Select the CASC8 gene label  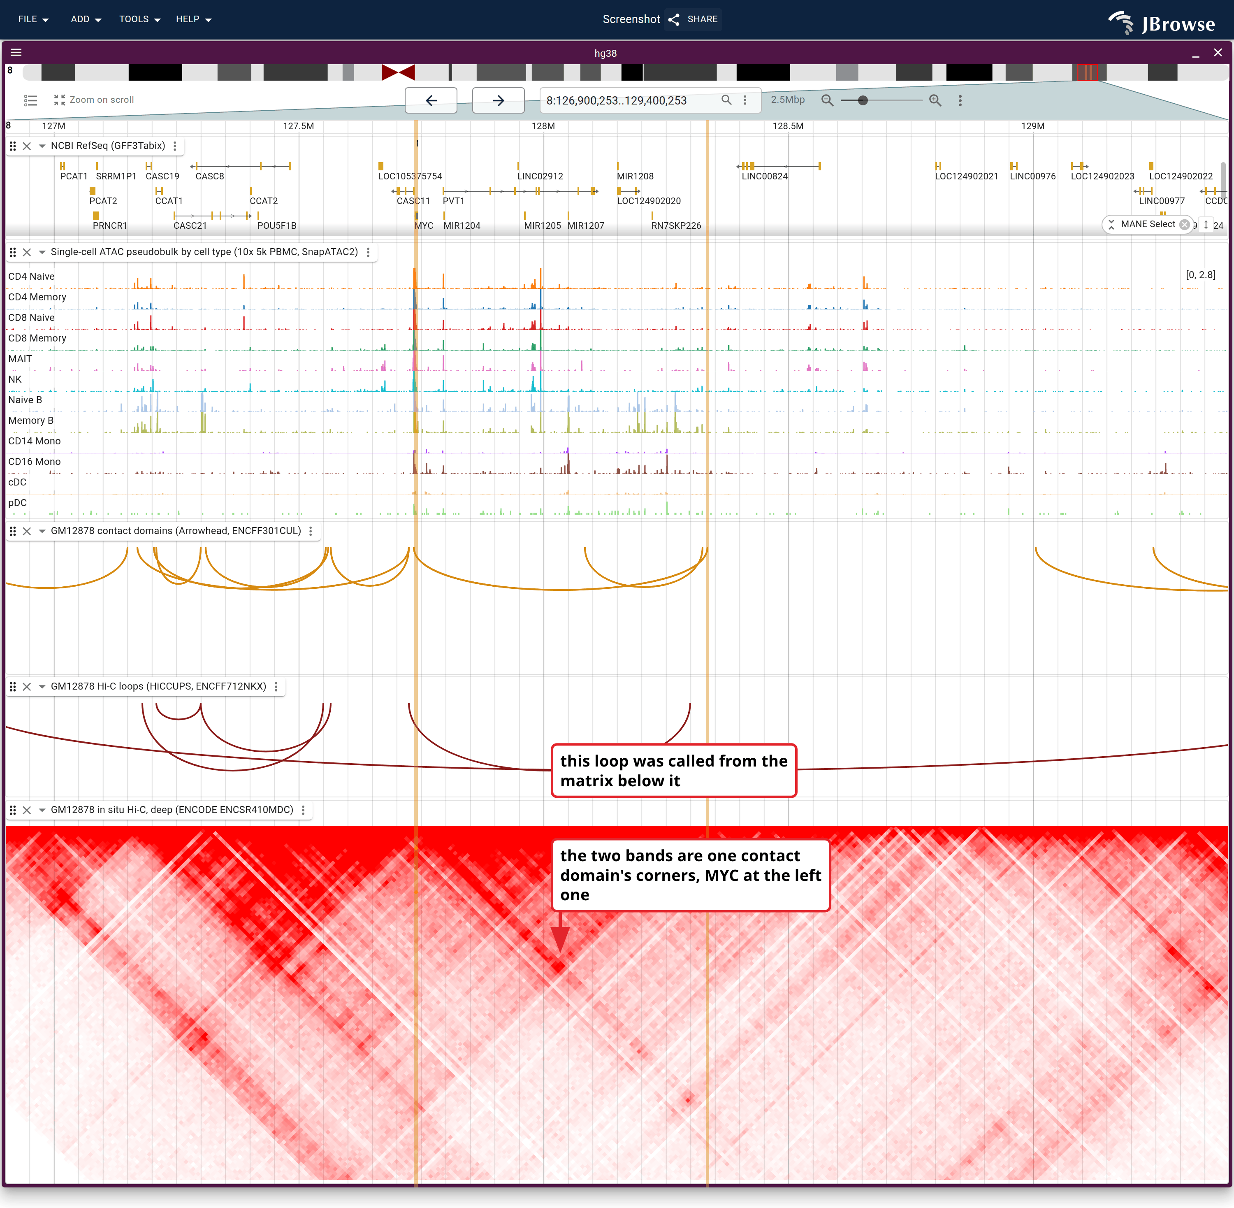point(209,177)
